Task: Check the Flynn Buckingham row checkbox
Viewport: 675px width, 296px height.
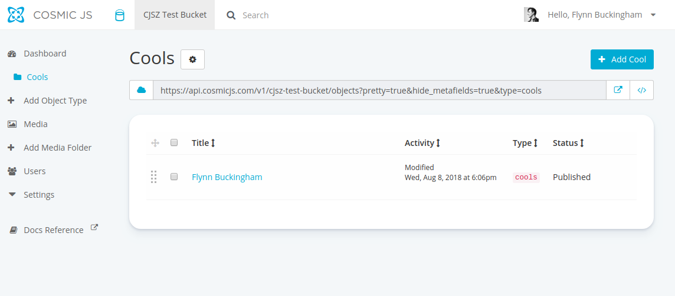Action: click(174, 177)
